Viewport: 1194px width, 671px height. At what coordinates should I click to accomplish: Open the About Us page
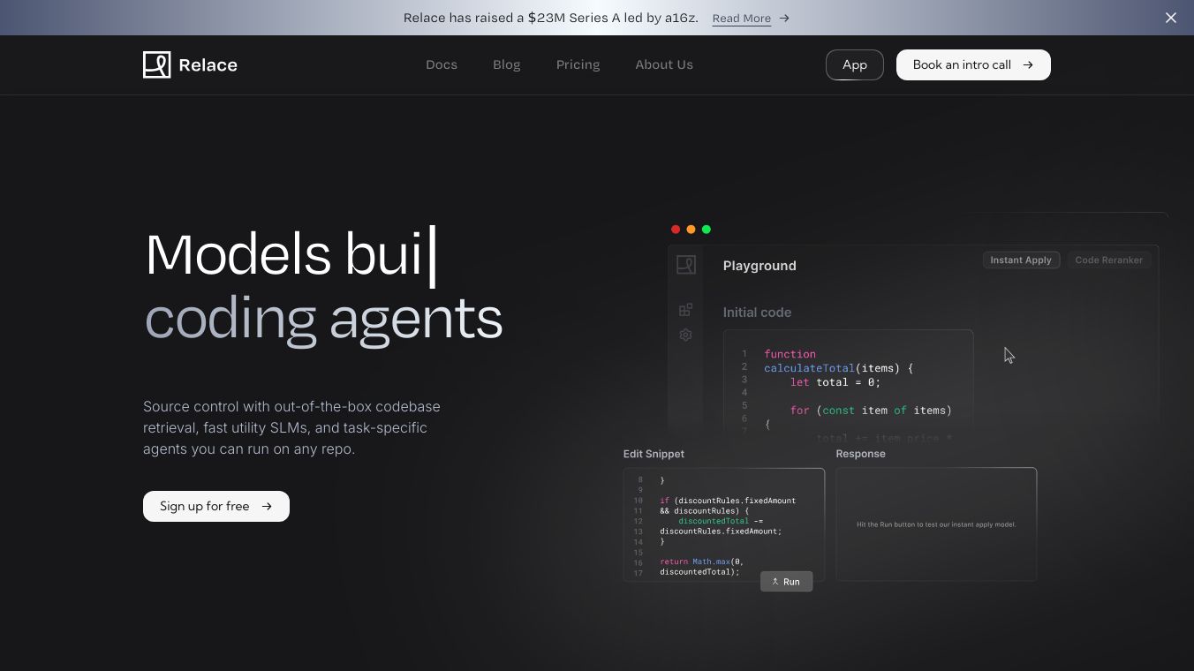(x=664, y=64)
